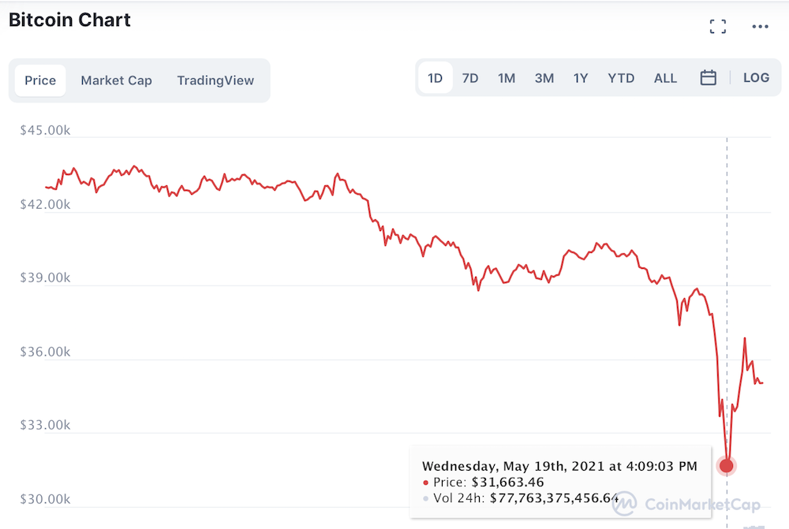789x529 pixels.
Task: Choose the 1Y time range
Action: coord(580,79)
